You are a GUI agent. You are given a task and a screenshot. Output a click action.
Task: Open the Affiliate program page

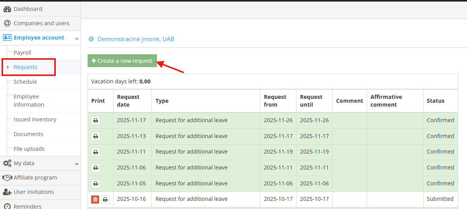(x=35, y=178)
